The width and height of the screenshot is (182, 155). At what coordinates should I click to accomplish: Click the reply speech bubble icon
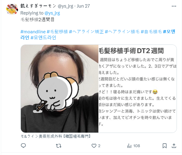[23, 146]
